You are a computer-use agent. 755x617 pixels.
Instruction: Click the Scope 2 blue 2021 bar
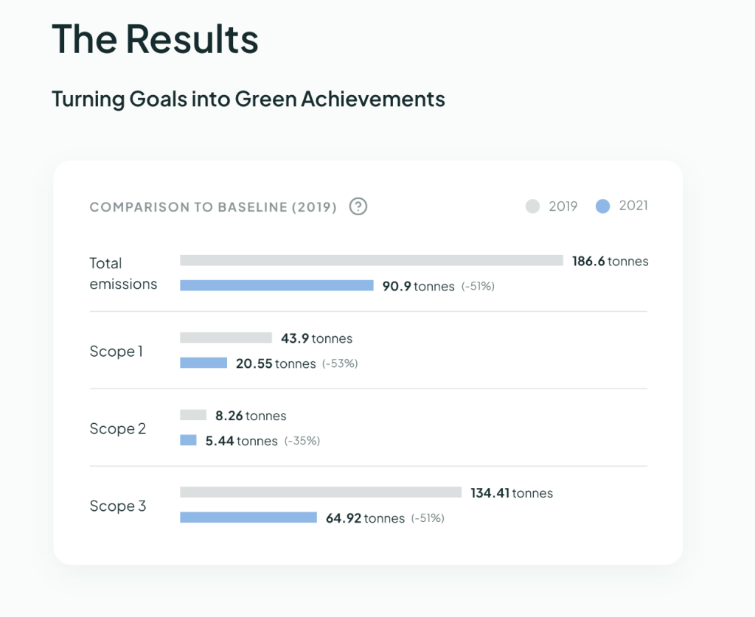click(188, 440)
